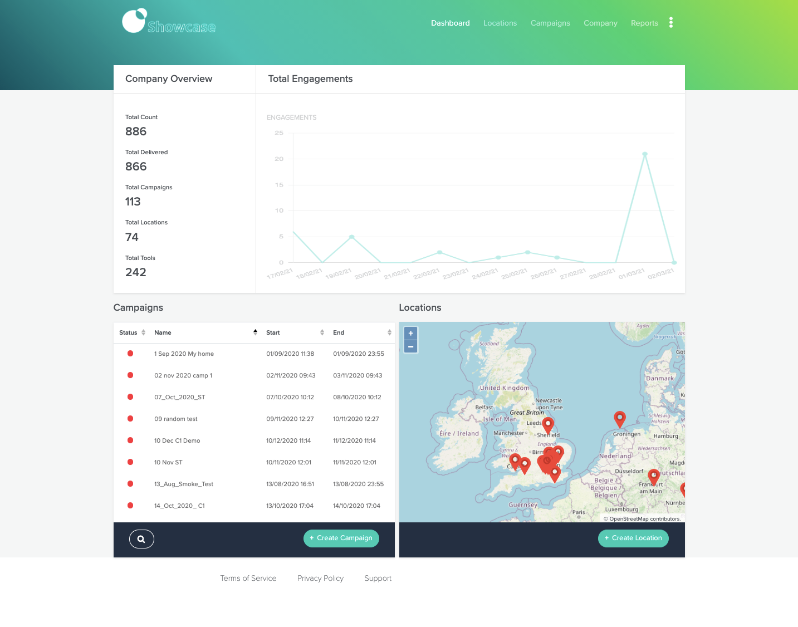Zoom in on the map with plus icon

tap(410, 332)
